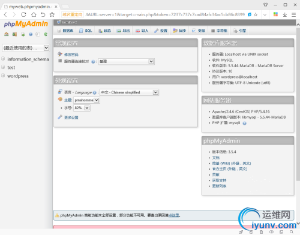Click the theme link label
Screen dimensions: 300x235
pyautogui.click(x=68, y=100)
